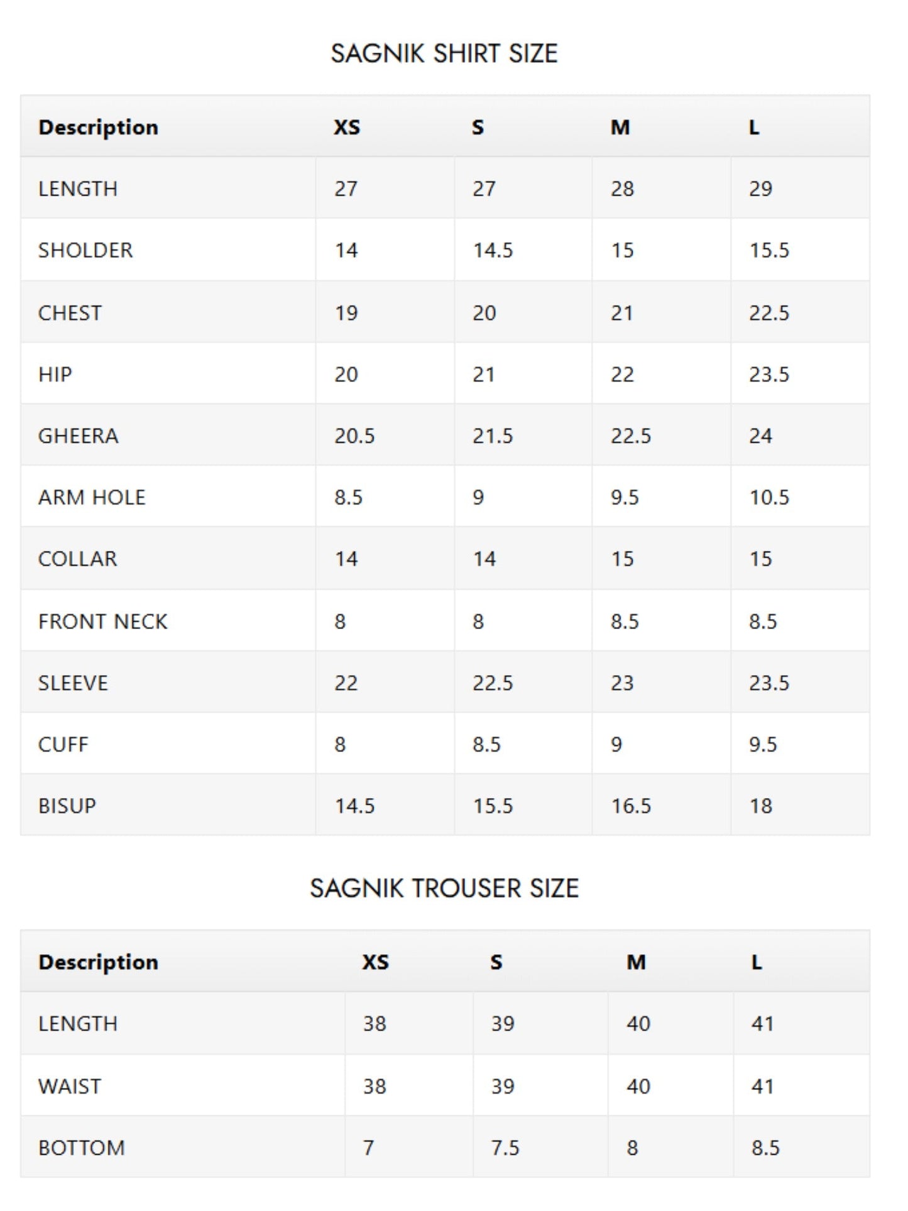Select the BISUP row label

point(67,806)
